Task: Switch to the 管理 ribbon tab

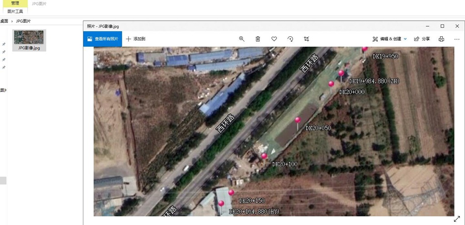Action: (x=15, y=3)
